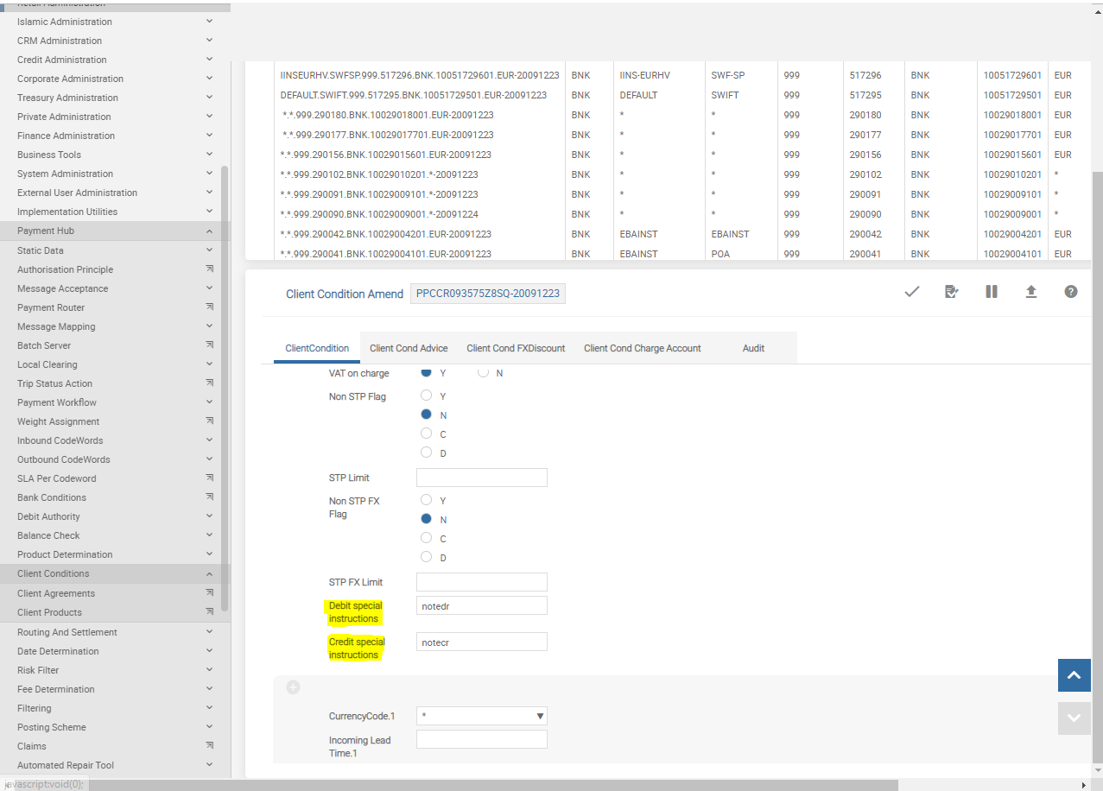Open Payment Router via its launch icon
This screenshot has height=791, width=1103.
click(x=209, y=307)
